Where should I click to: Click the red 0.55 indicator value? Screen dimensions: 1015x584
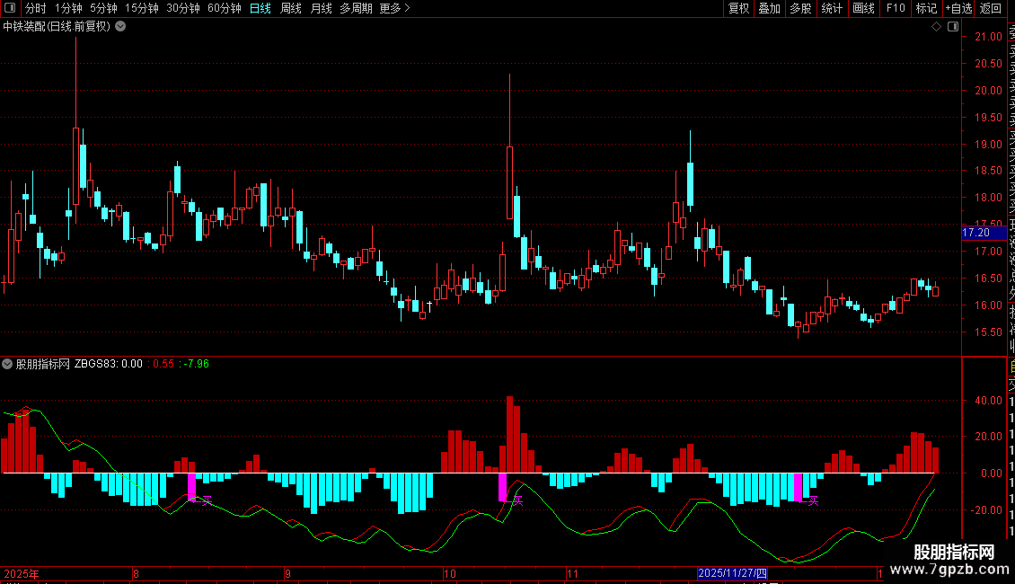click(163, 364)
